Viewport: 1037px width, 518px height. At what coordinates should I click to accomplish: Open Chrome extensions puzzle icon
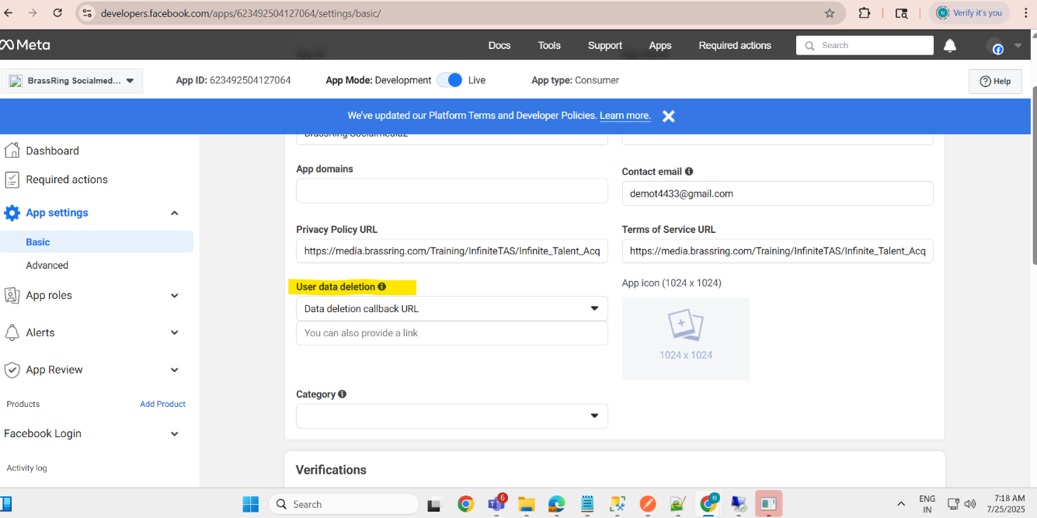pos(865,13)
